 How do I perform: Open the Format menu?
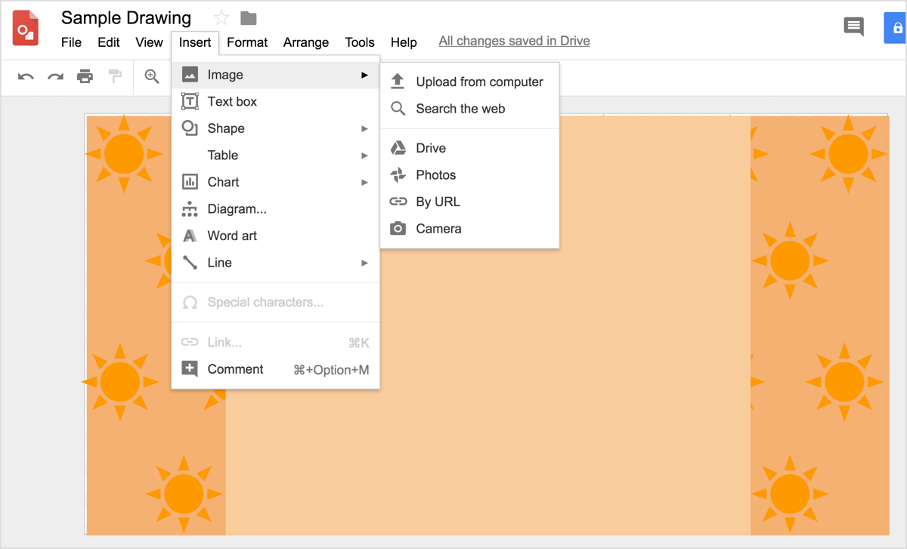(x=246, y=42)
